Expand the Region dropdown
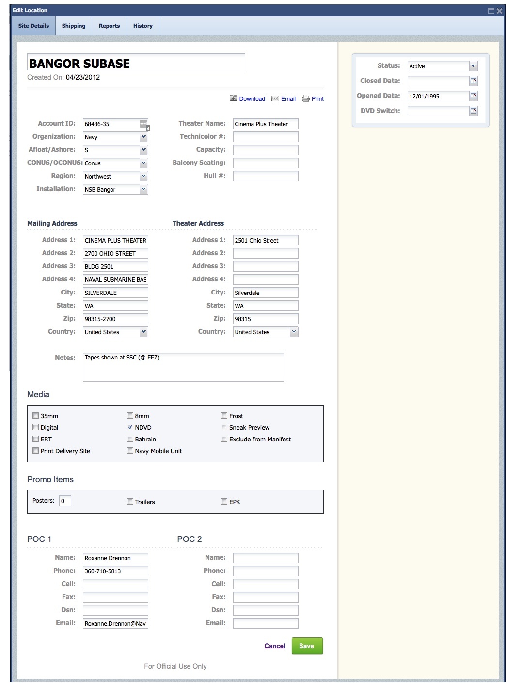This screenshot has width=506, height=685. [x=143, y=176]
